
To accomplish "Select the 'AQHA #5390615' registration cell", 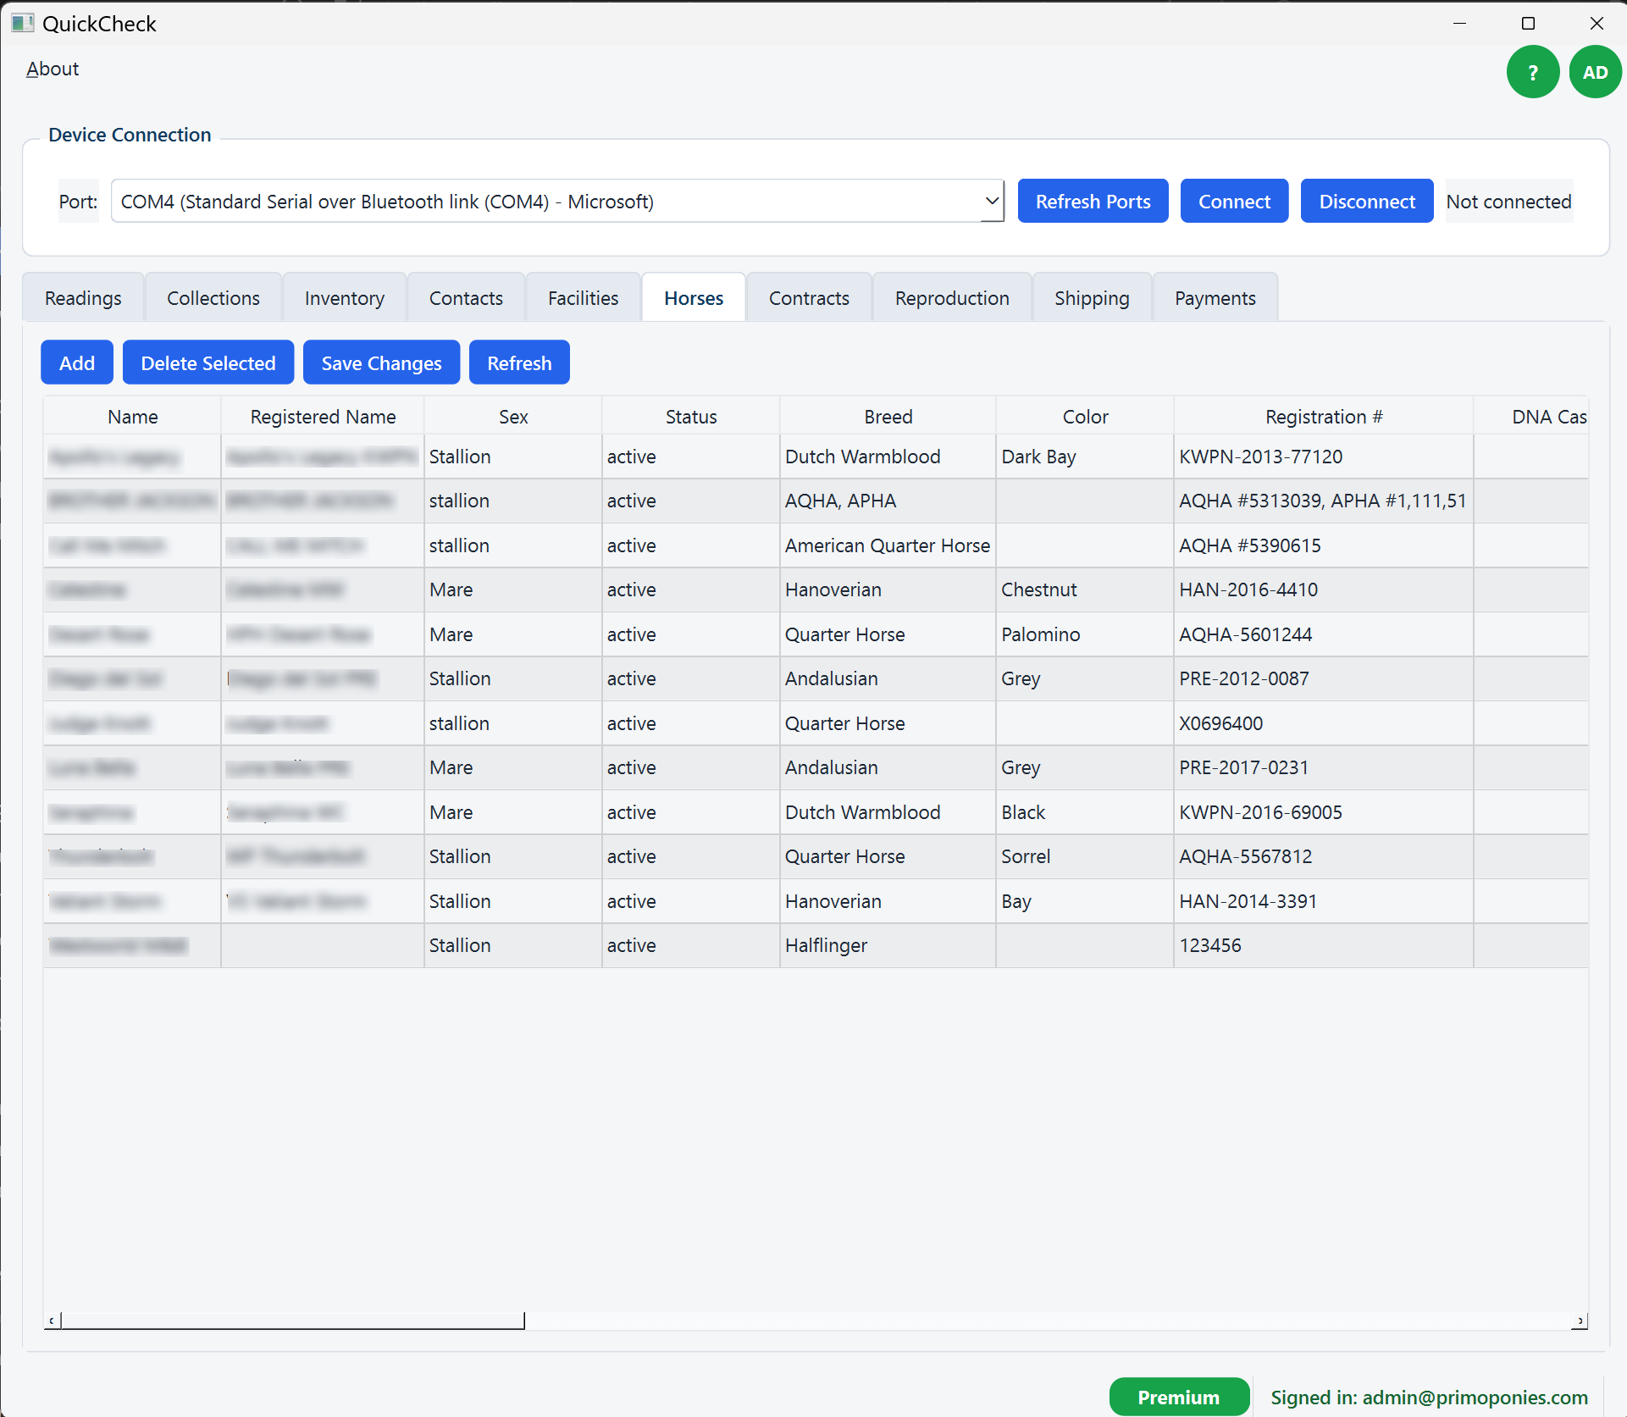I will click(1324, 545).
